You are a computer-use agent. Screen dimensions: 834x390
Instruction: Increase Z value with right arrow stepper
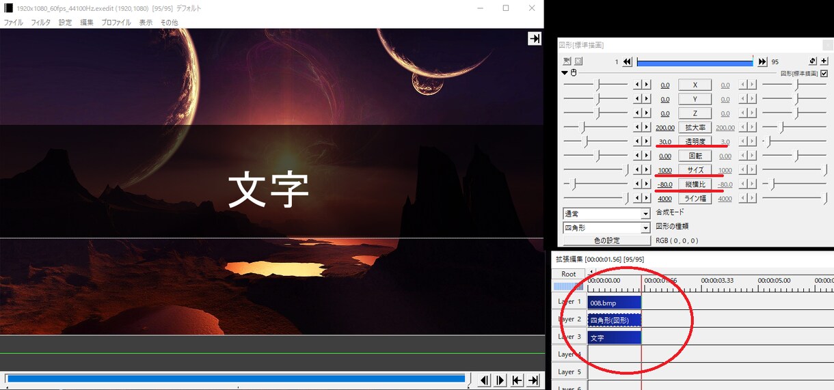(x=646, y=113)
